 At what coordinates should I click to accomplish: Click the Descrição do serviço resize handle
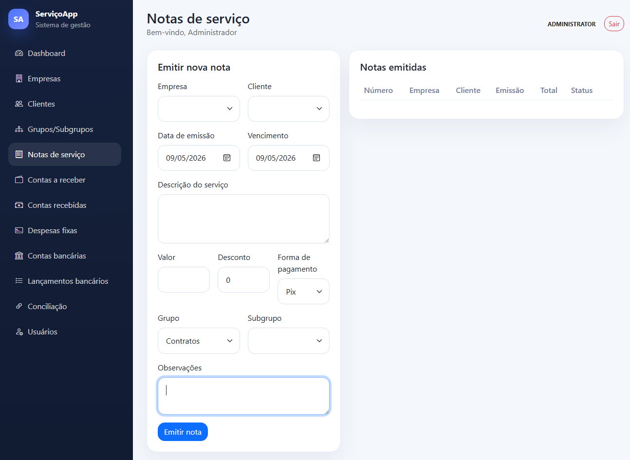[327, 240]
